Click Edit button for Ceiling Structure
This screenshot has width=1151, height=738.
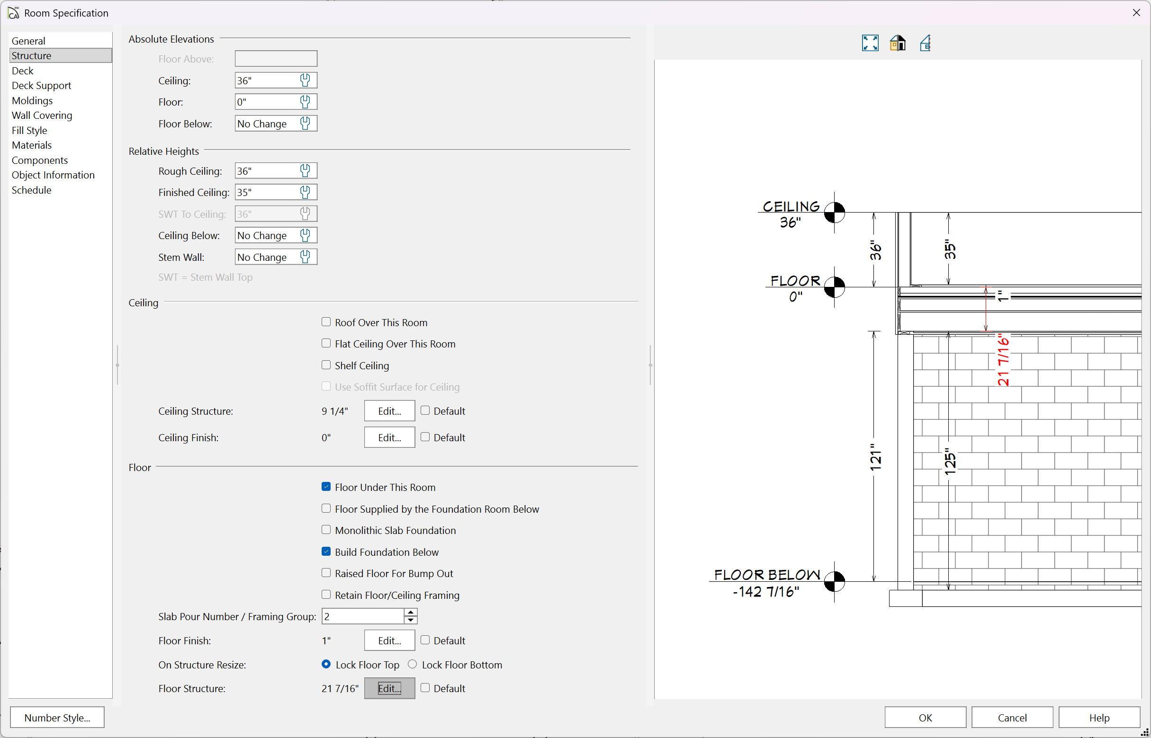pos(389,411)
